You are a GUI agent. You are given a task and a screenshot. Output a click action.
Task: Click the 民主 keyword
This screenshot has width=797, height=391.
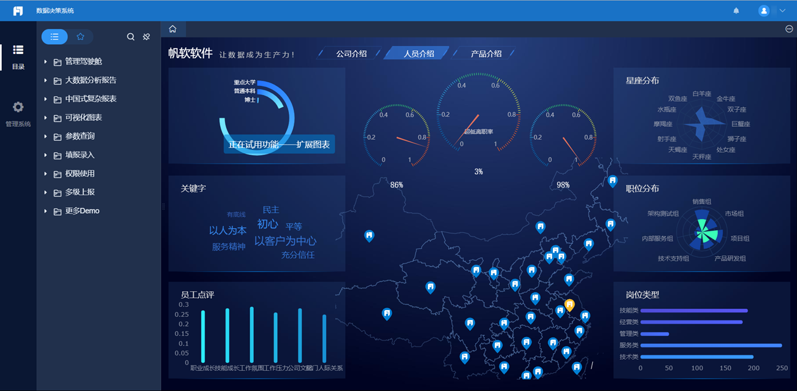pos(271,210)
